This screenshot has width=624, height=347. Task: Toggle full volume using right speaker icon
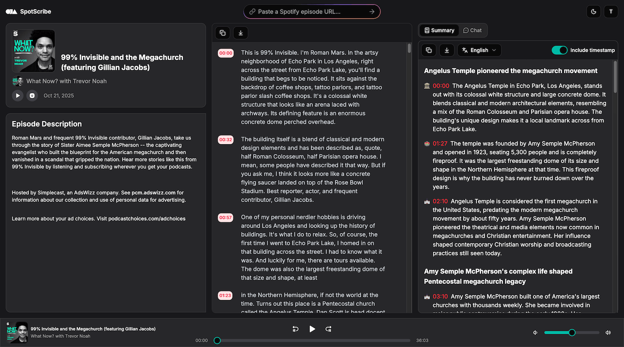coord(608,332)
